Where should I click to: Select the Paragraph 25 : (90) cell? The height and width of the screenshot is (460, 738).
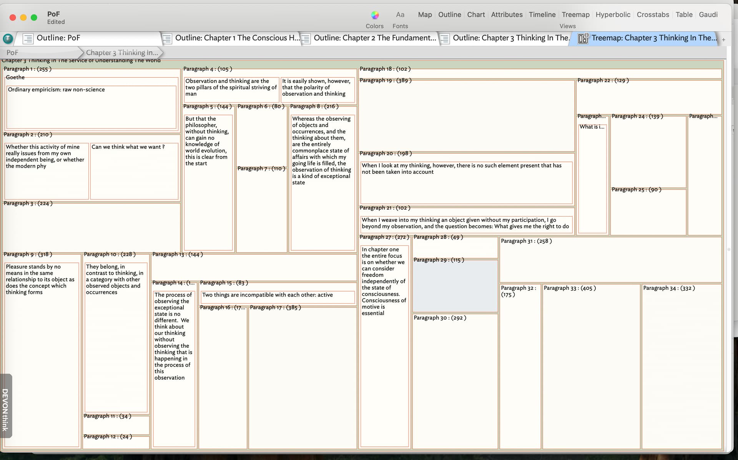pos(648,212)
